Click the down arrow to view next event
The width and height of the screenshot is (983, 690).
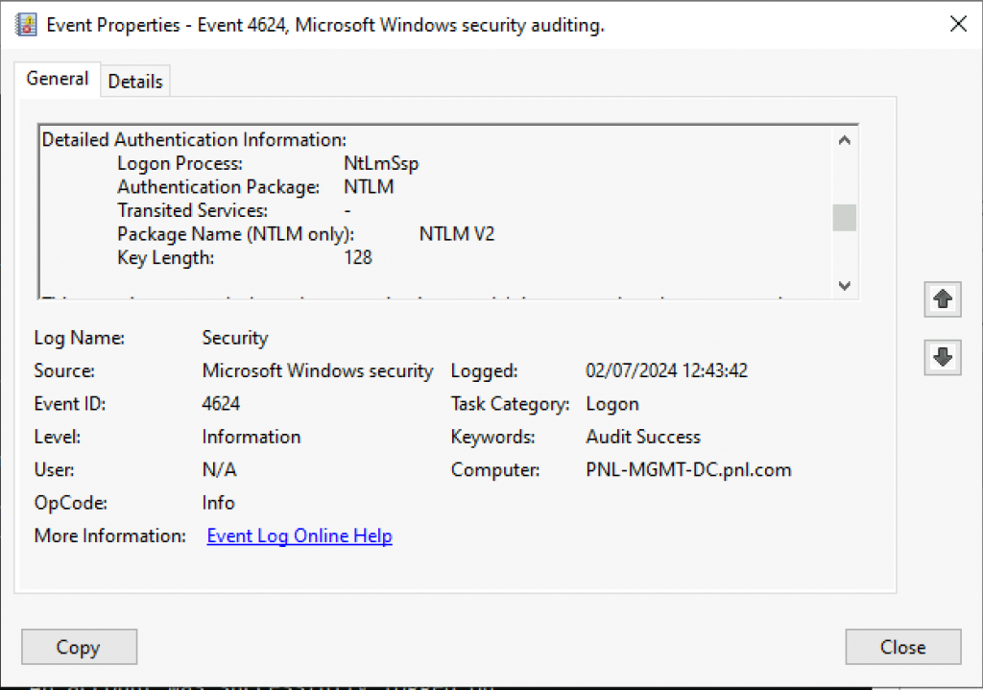point(942,357)
